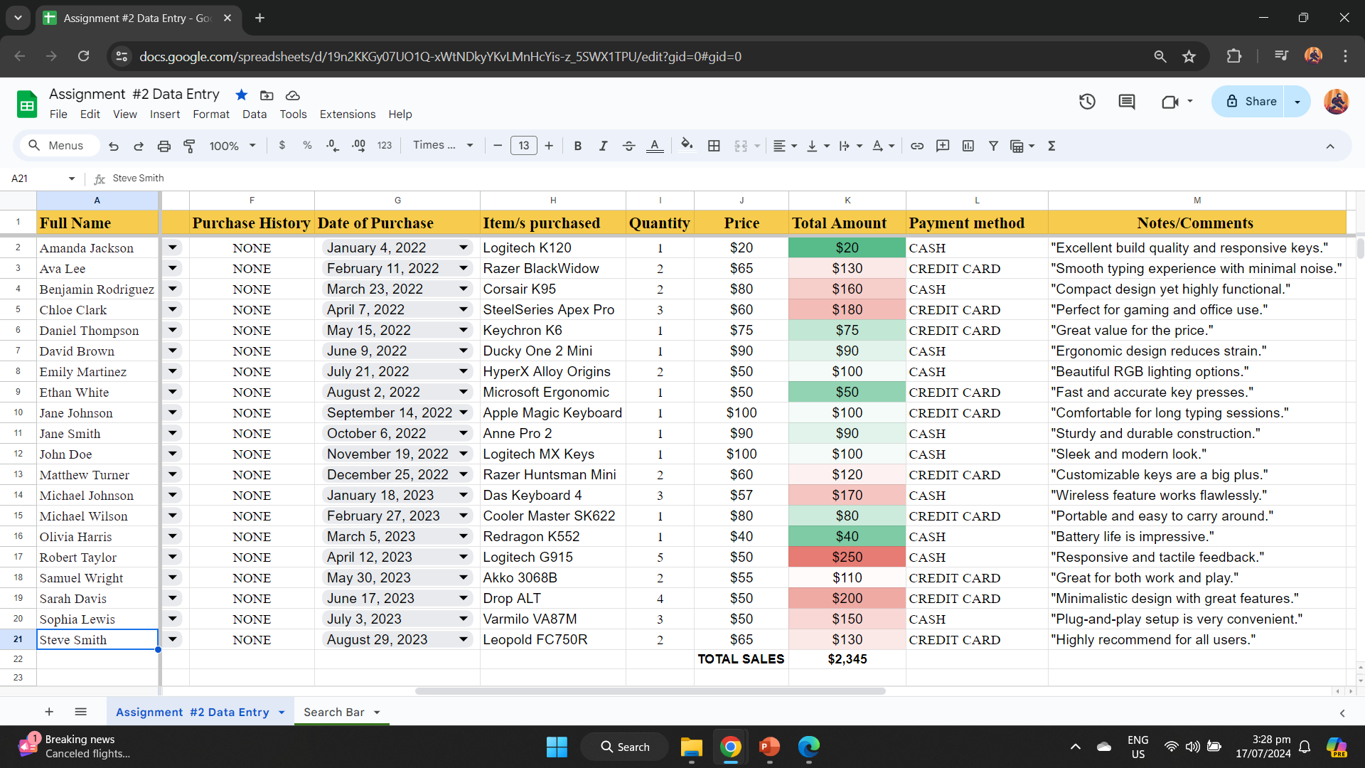Open January 4, 2022 date dropdown
The image size is (1365, 768).
(x=463, y=247)
